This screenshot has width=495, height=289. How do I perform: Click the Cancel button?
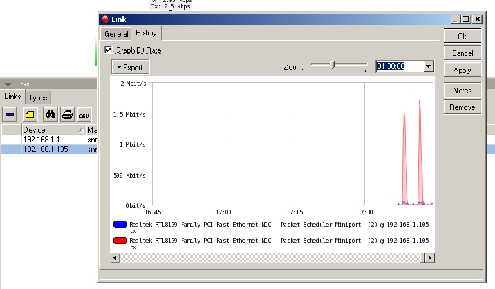pyautogui.click(x=462, y=53)
